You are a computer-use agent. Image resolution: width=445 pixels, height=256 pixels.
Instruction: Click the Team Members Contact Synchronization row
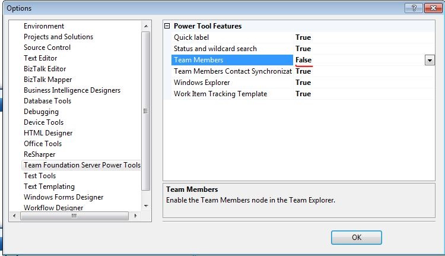(232, 71)
